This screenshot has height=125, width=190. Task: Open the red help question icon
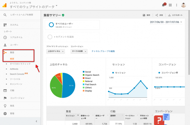tap(159, 120)
